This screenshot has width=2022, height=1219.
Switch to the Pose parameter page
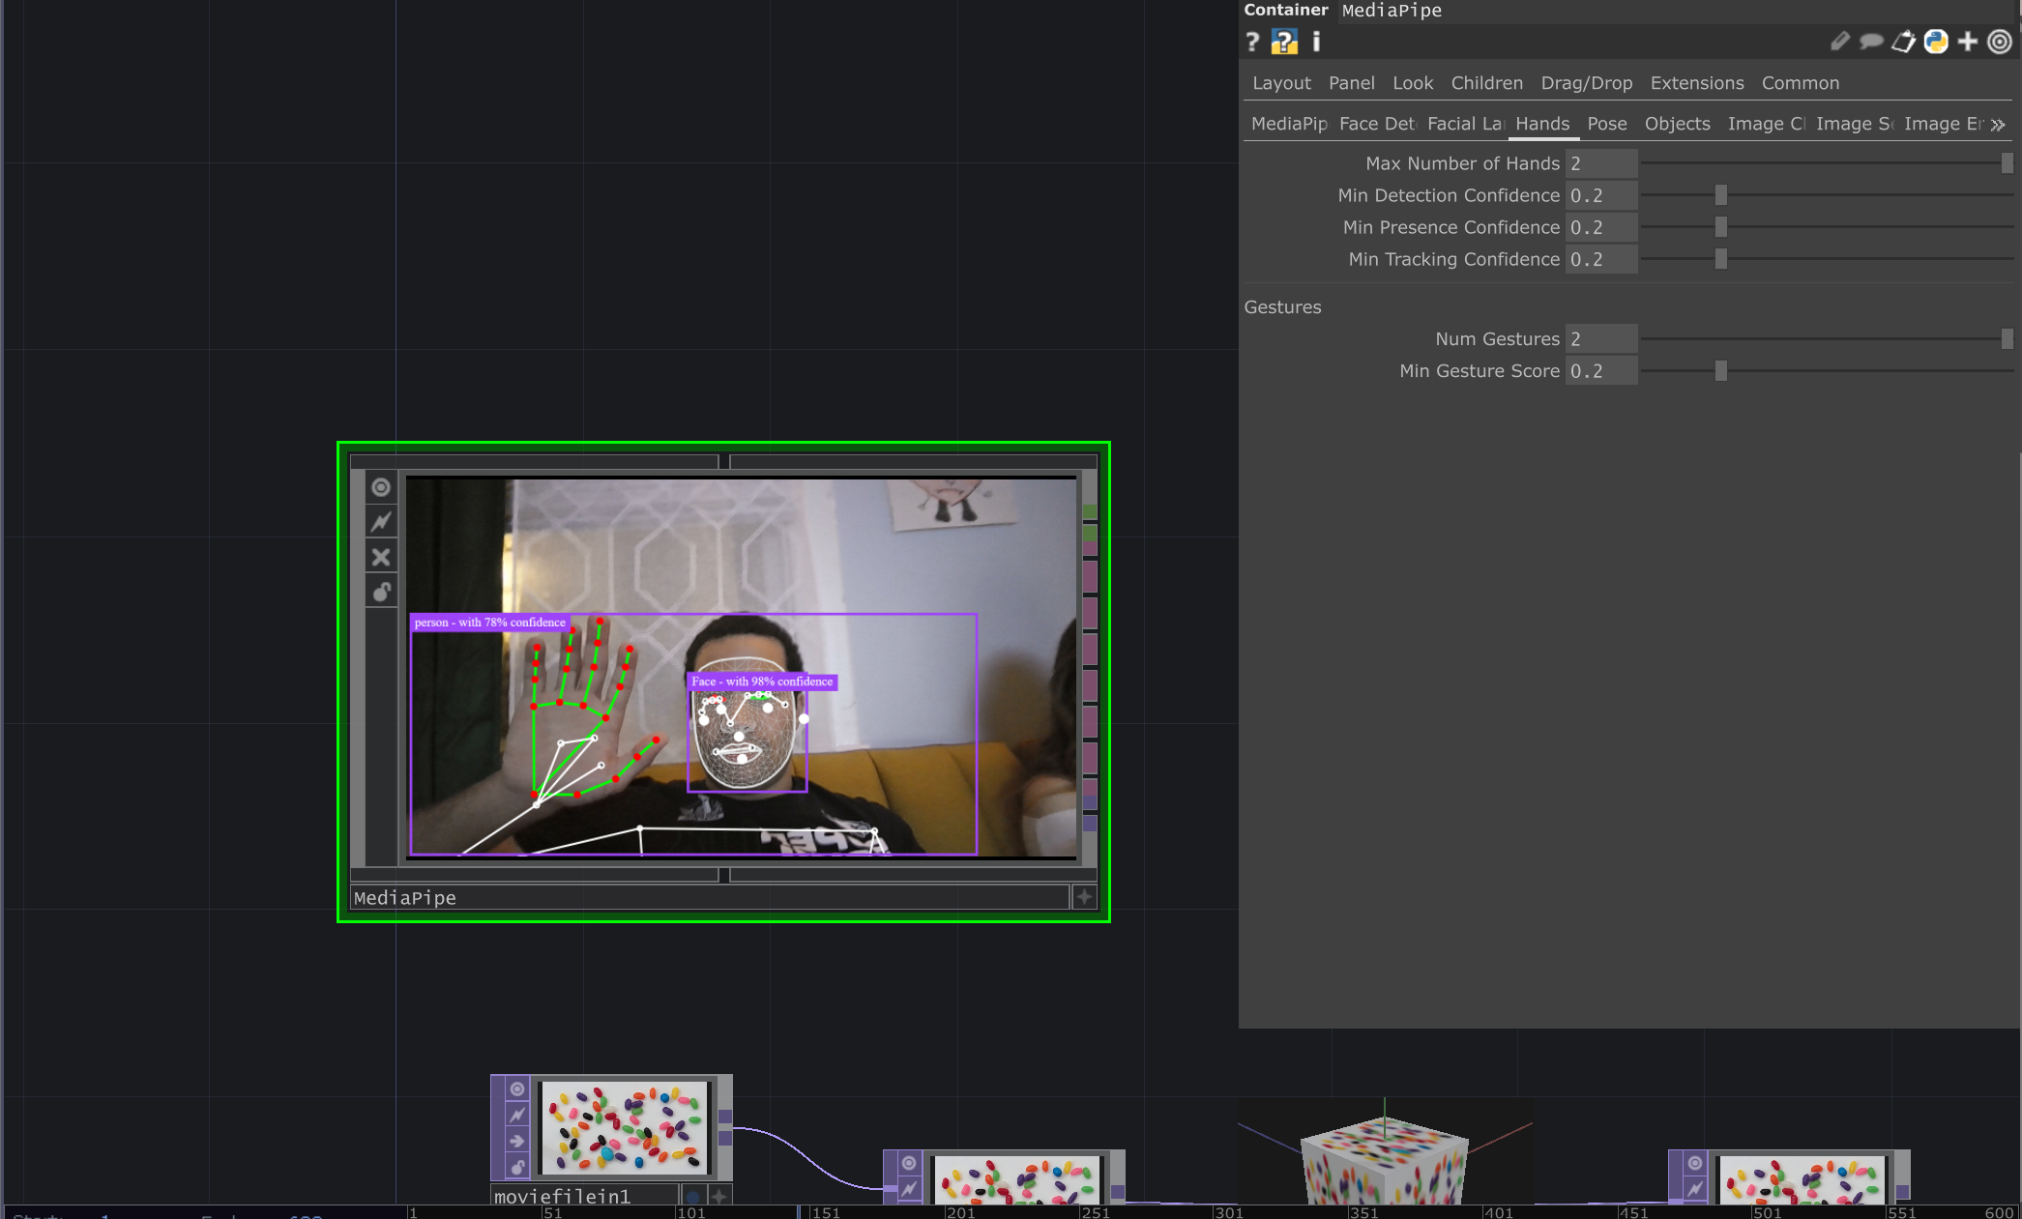tap(1606, 124)
